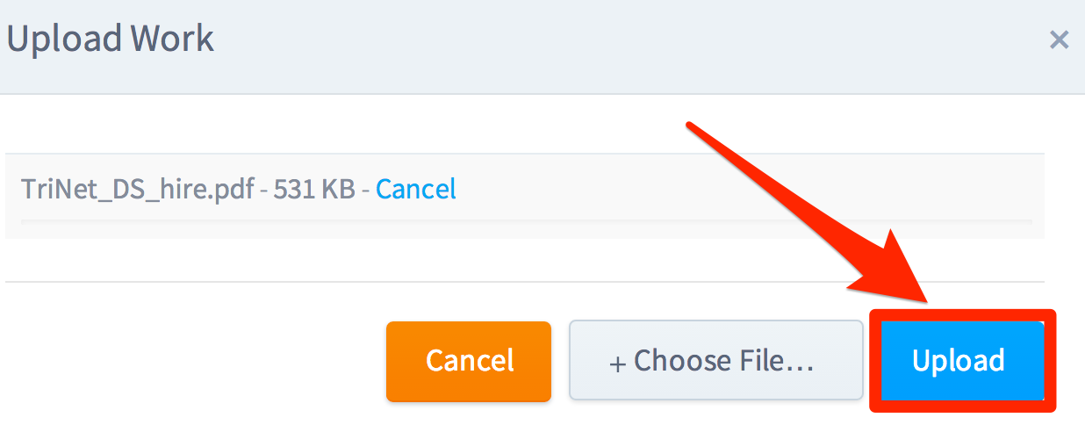Close the Upload Work dialog
Screen dimensions: 1085x425
tap(1060, 40)
